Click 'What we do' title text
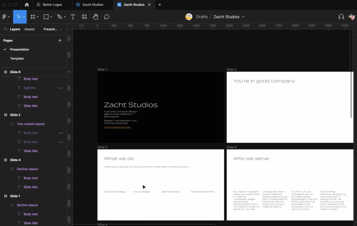Image resolution: width=357 pixels, height=226 pixels. pos(119,159)
